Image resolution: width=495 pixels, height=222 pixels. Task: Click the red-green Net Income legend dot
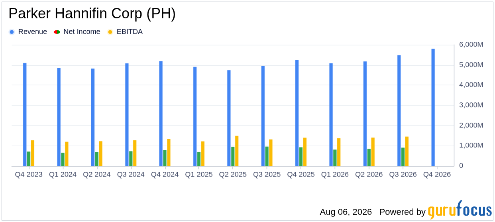(x=57, y=32)
